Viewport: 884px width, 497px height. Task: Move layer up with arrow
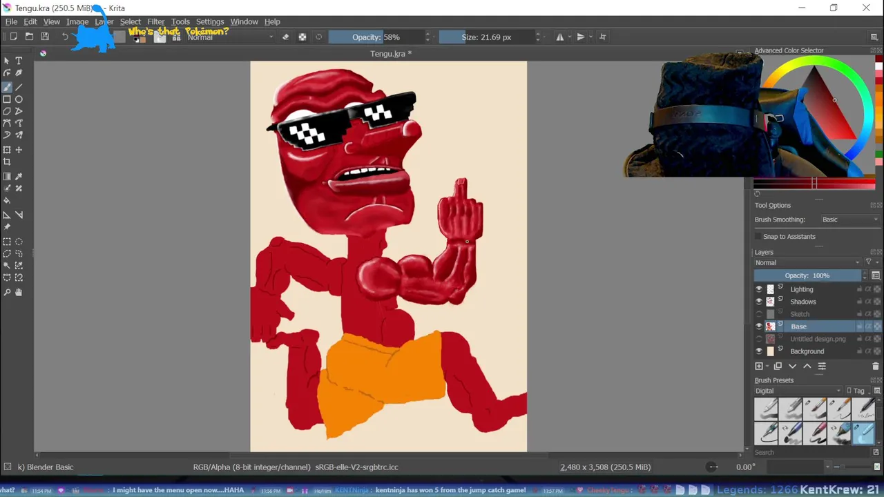(x=807, y=367)
